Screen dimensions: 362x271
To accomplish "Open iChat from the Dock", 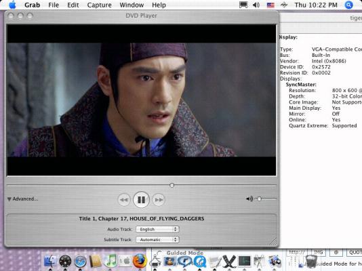I will click(184, 262).
